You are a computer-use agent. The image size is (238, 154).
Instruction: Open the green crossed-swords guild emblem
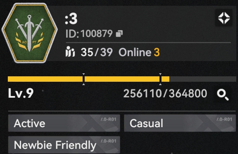30,33
